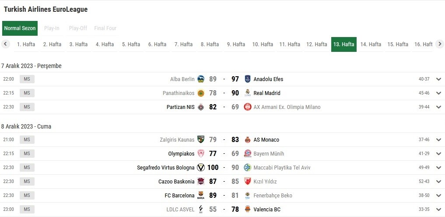445x217 pixels.
Task: Click the Fenerbahçe Beko team logo
Action: pyautogui.click(x=248, y=196)
